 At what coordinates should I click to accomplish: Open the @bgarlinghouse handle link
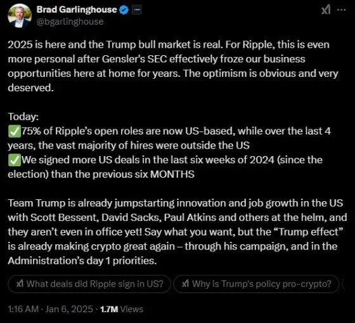coord(70,22)
